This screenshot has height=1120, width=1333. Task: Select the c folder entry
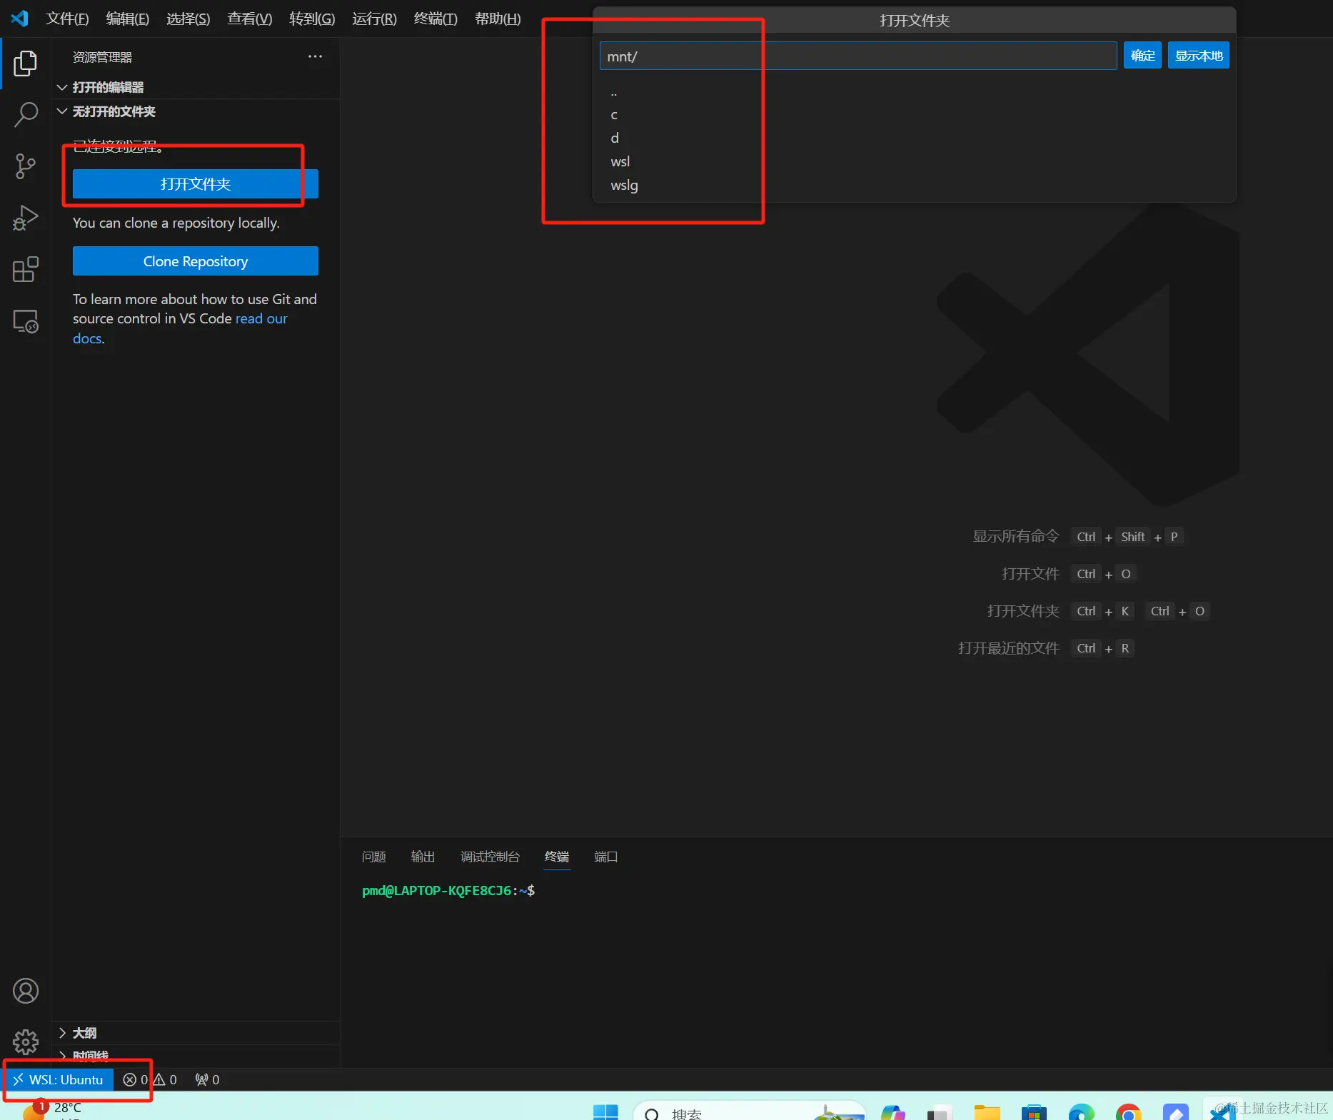click(x=914, y=114)
